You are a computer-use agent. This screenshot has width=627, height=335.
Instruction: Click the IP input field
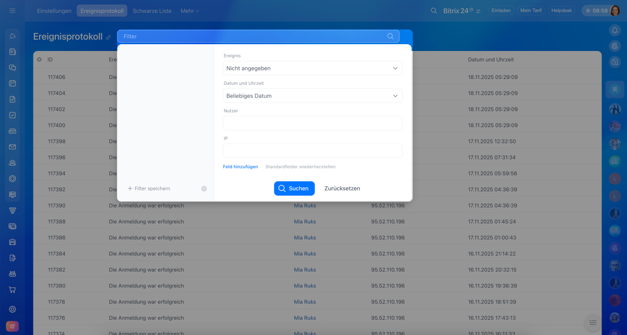313,151
